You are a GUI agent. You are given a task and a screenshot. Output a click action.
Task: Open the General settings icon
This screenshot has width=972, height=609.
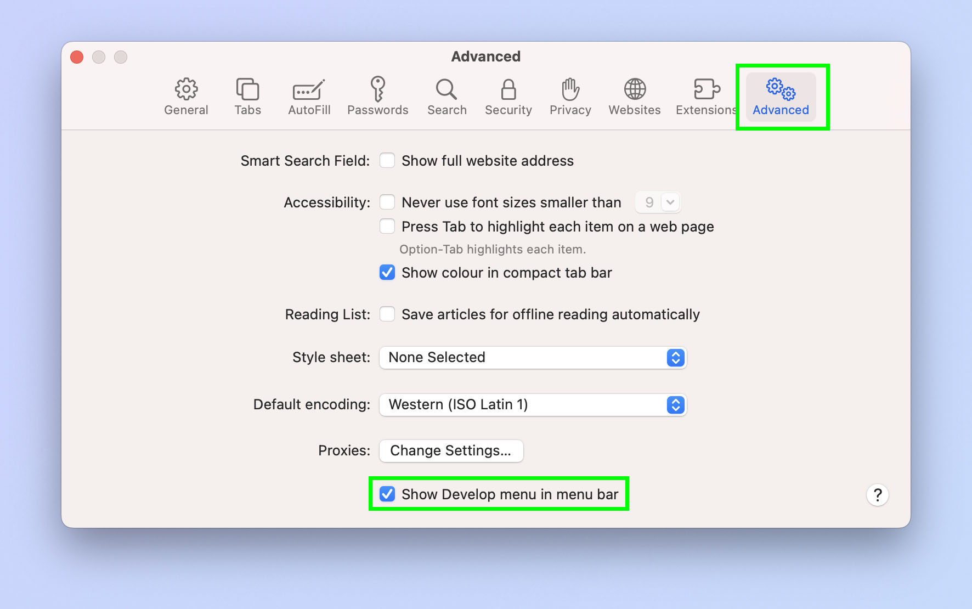tap(186, 96)
